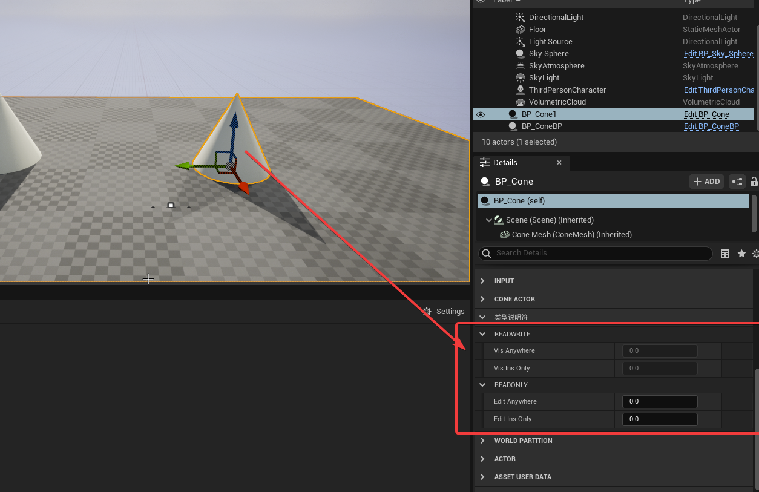The height and width of the screenshot is (492, 759).
Task: Click the Vis Ins Only value field
Action: tap(660, 369)
